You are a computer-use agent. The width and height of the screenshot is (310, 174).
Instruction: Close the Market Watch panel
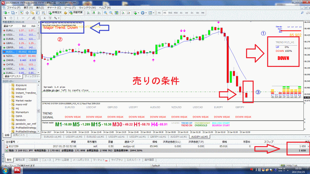pyautogui.click(x=39, y=22)
